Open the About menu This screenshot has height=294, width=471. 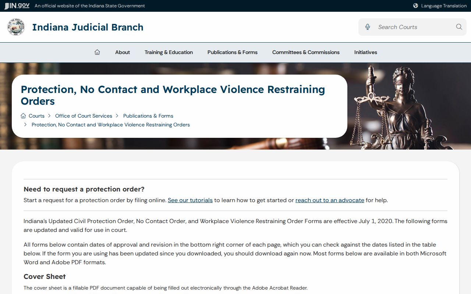coord(123,52)
